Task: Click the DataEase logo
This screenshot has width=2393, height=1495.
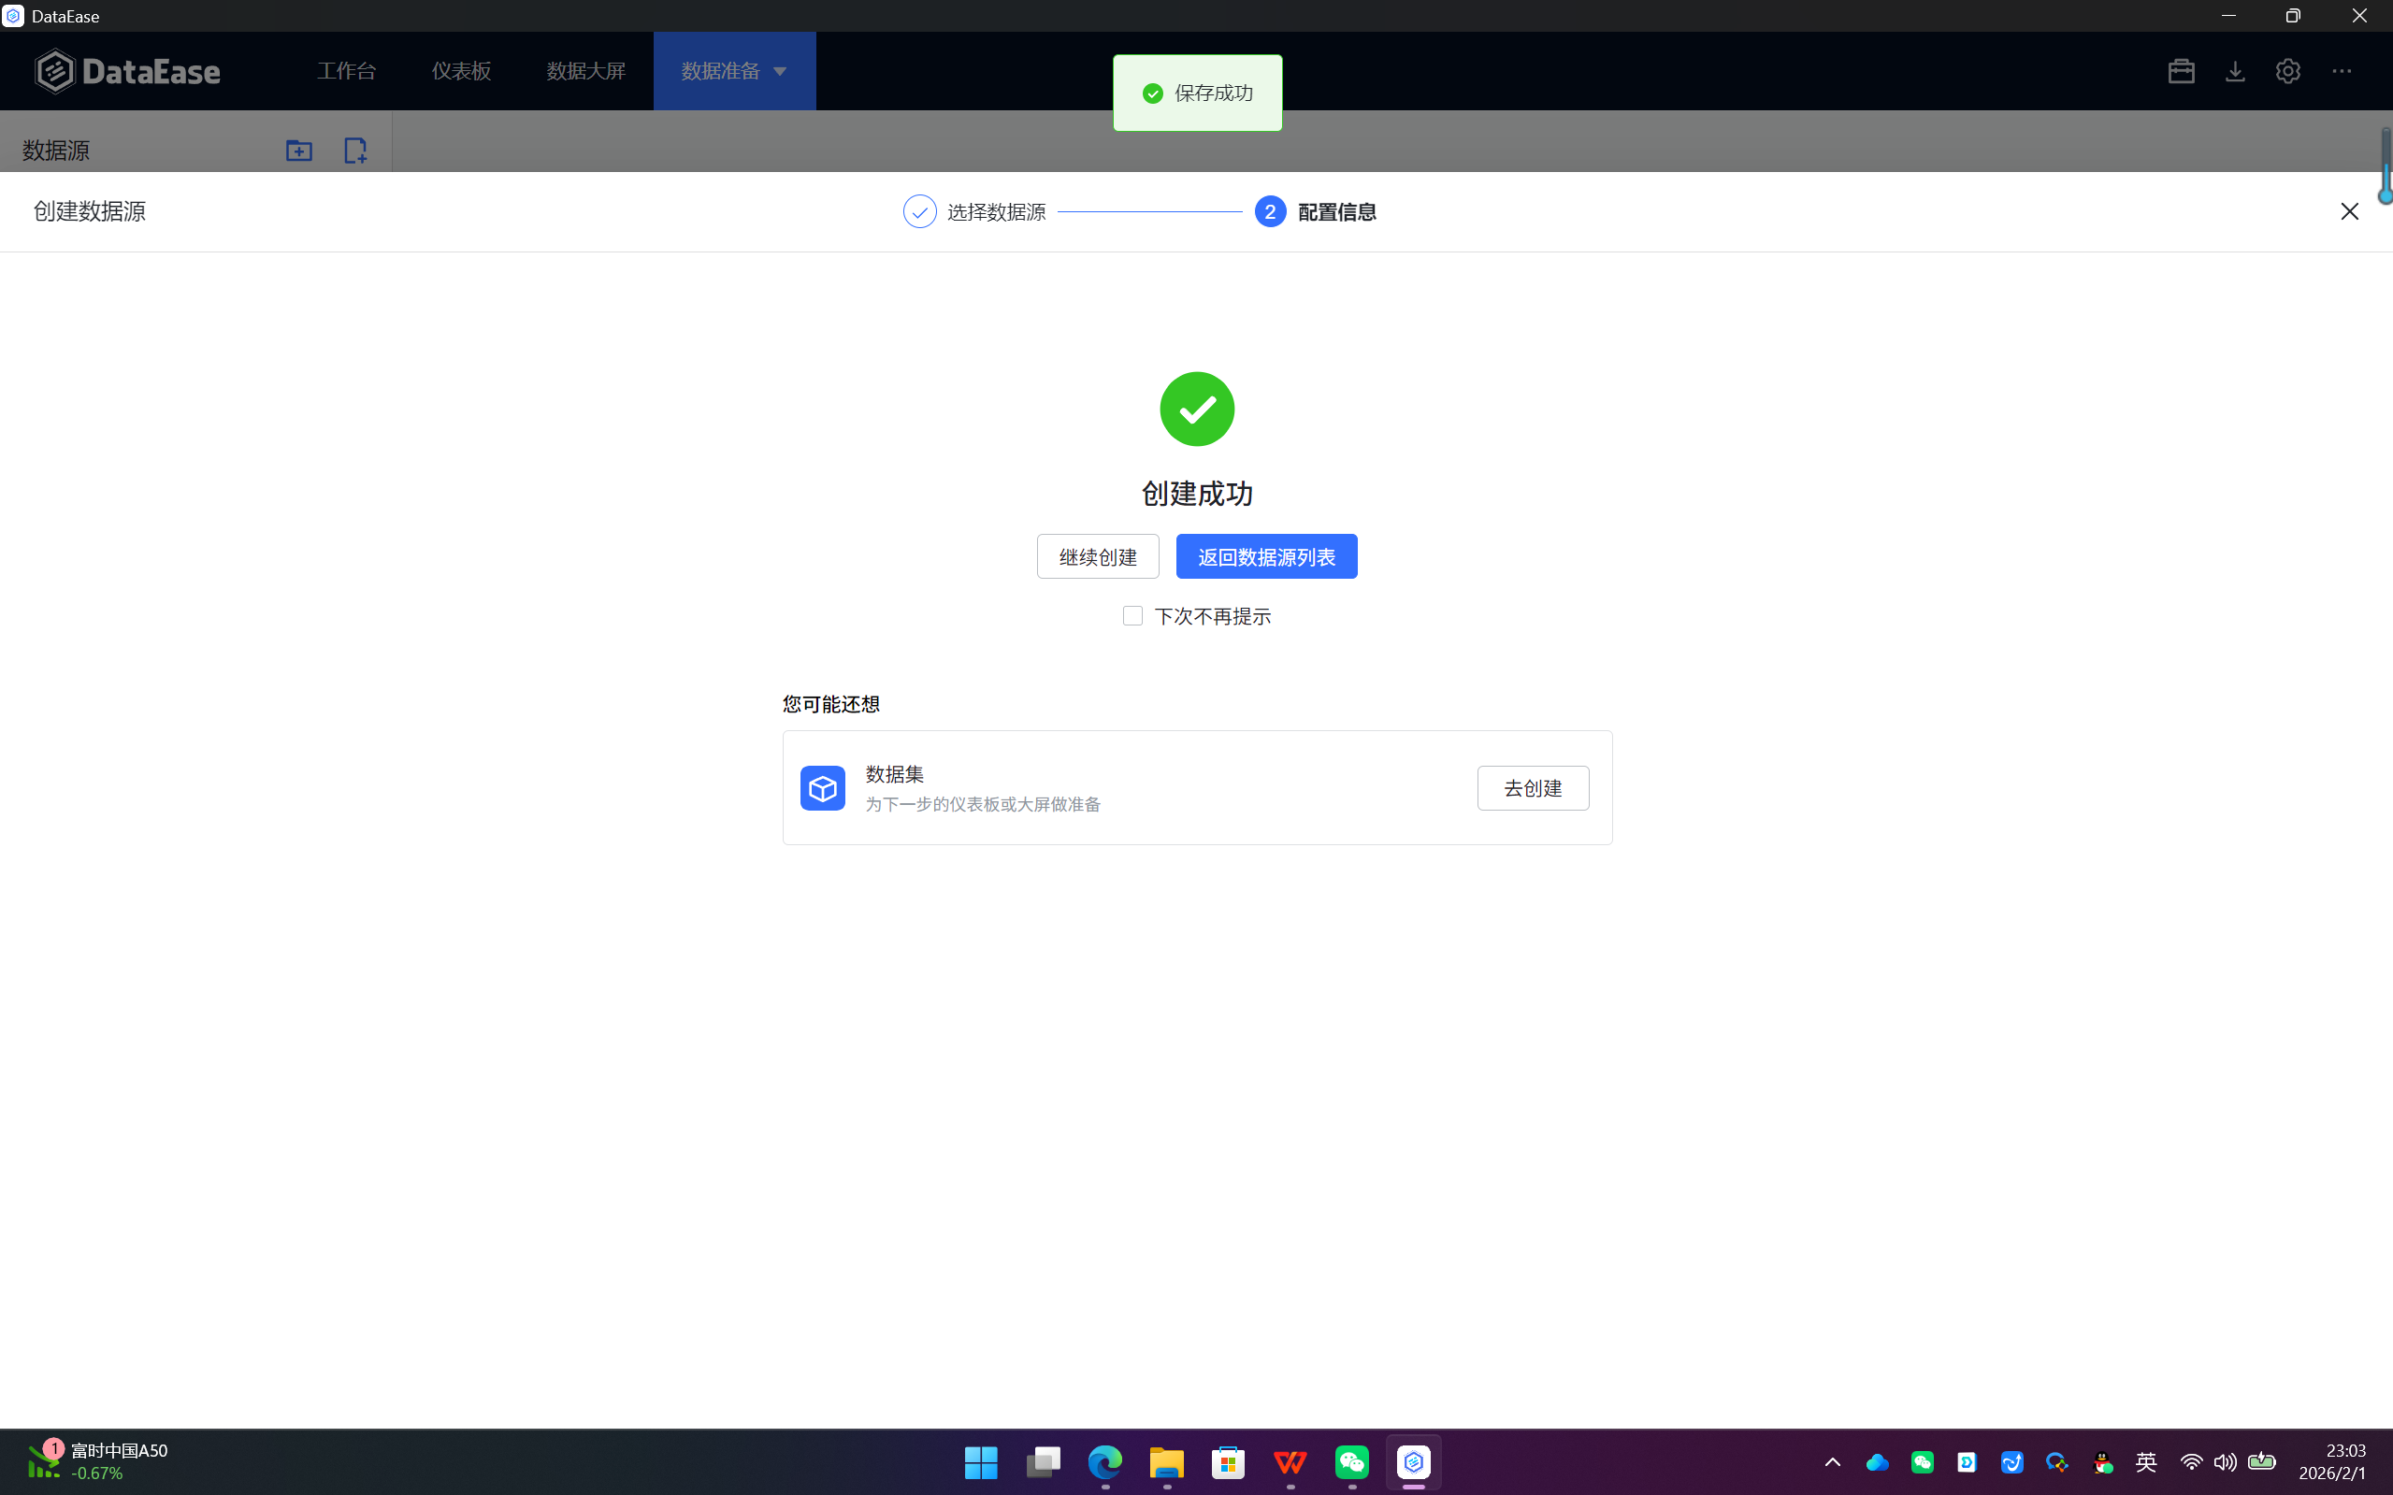Action: tap(127, 71)
